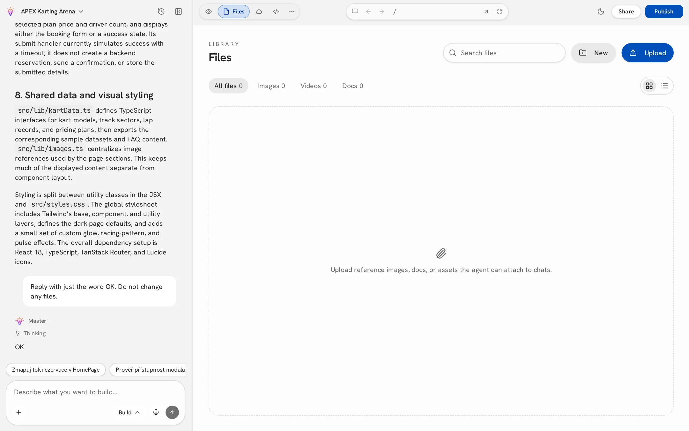This screenshot has height=431, width=689.
Task: Switch to list view layout
Action: click(664, 86)
